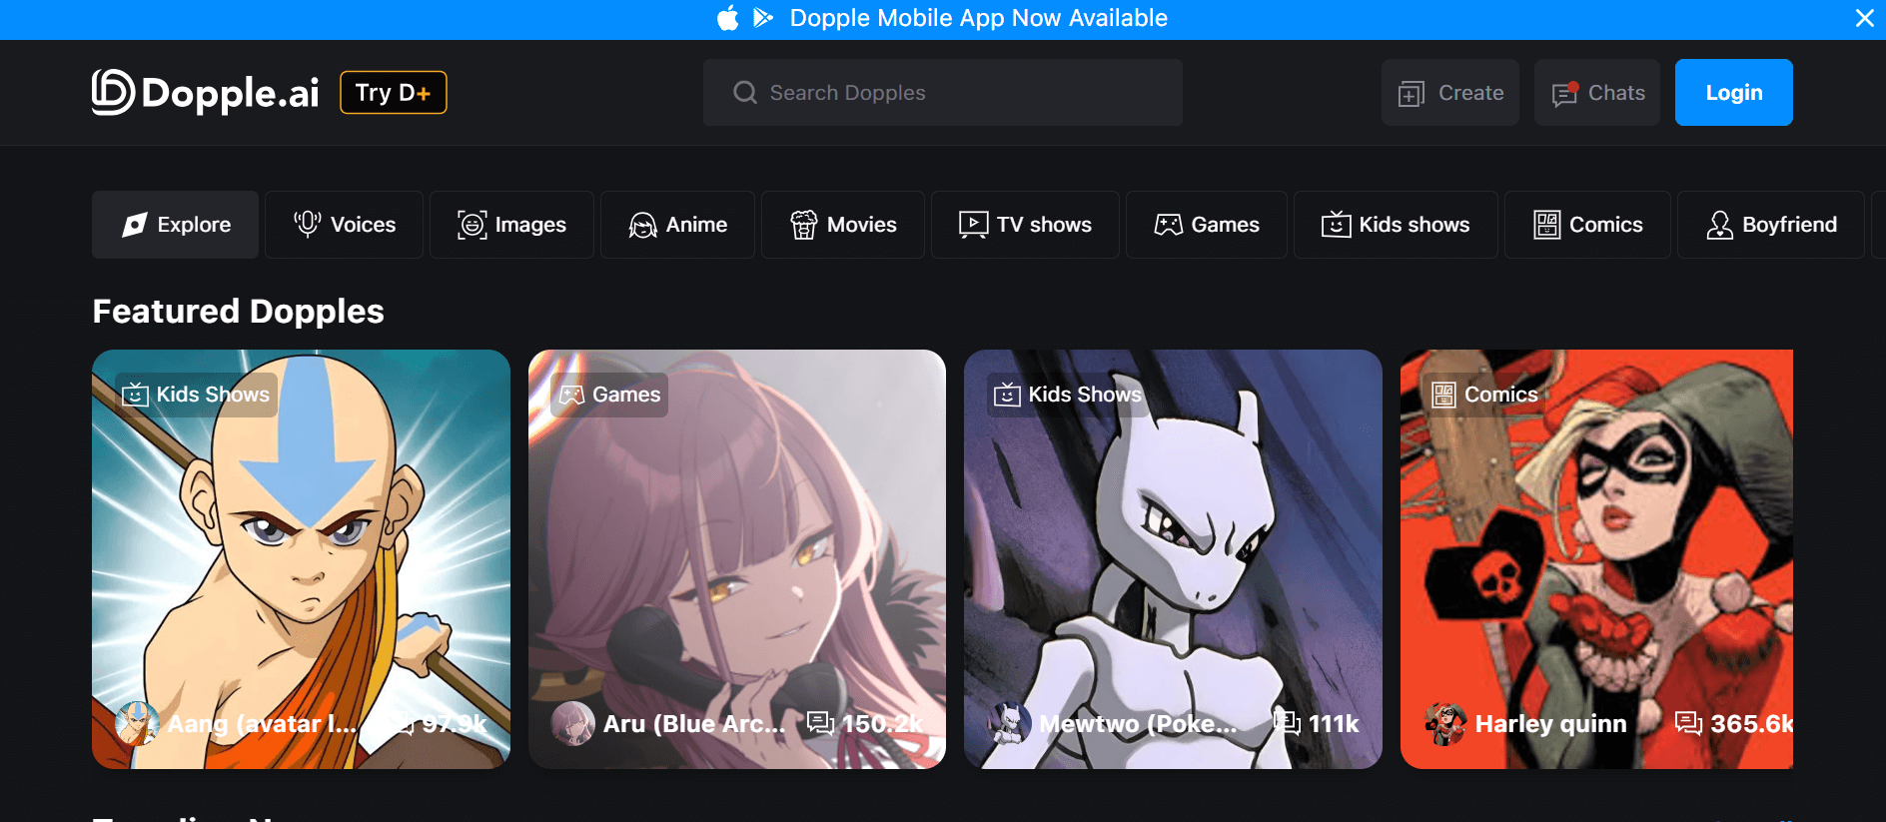Click the Games controller icon

tap(1169, 225)
